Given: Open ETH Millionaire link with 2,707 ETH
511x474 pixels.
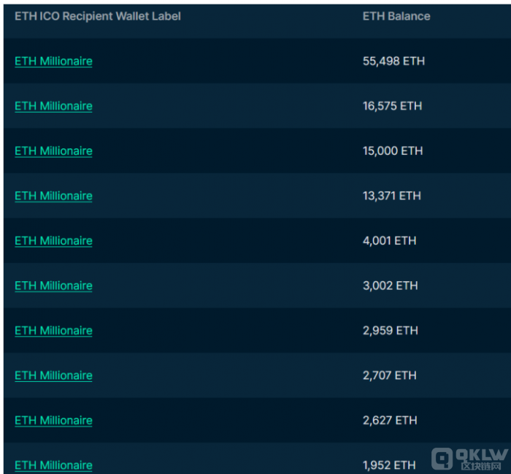Looking at the screenshot, I should [x=53, y=375].
